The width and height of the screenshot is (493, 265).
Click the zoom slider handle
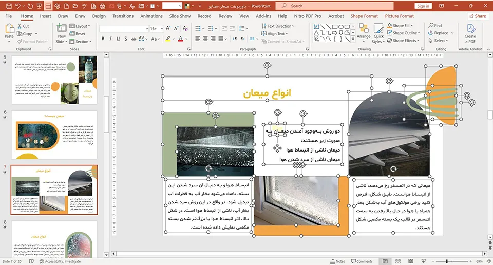pyautogui.click(x=446, y=261)
